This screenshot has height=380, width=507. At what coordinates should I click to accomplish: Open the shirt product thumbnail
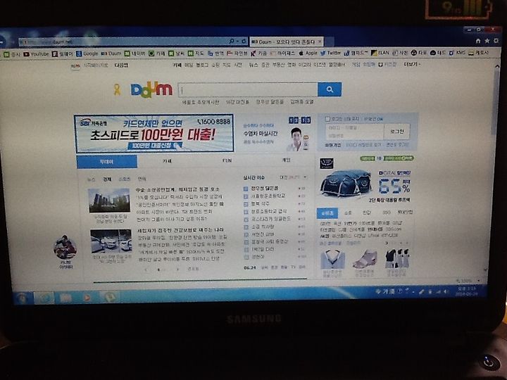(x=332, y=259)
